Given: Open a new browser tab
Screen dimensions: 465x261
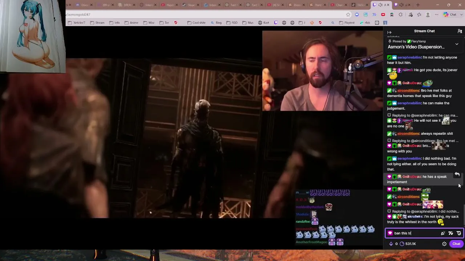Looking at the screenshot, I should point(418,5).
